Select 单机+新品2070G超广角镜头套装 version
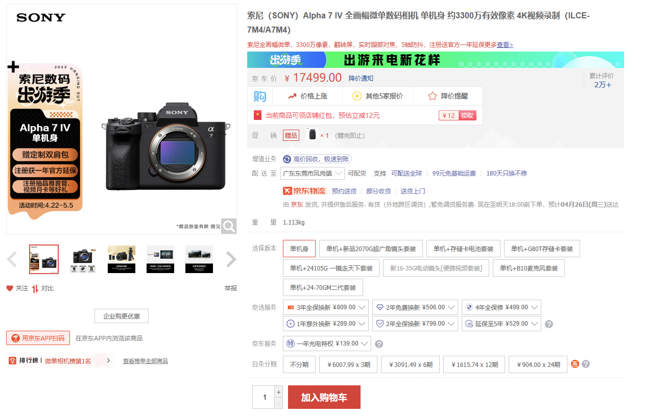 pos(371,249)
